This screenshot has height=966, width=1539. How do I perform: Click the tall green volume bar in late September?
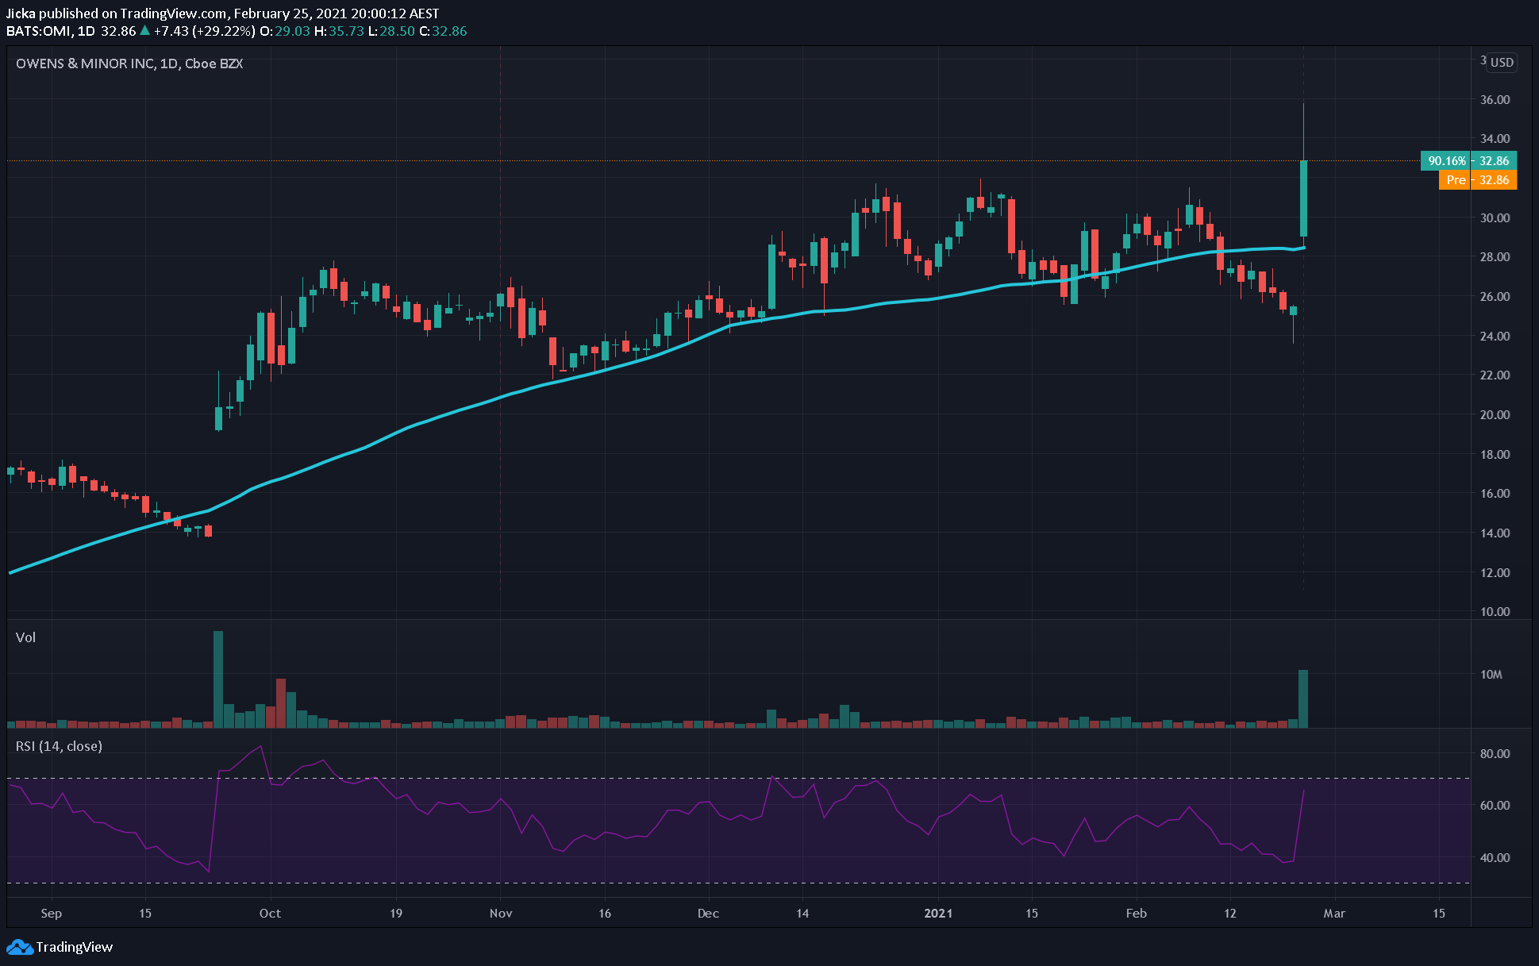pos(218,679)
